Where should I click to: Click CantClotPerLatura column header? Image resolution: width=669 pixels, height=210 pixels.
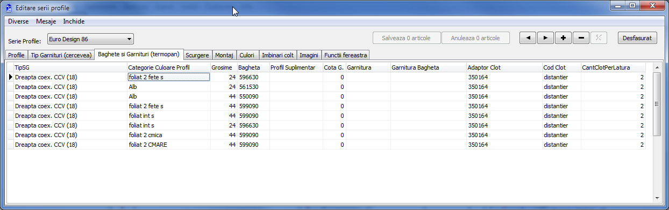tap(613, 67)
